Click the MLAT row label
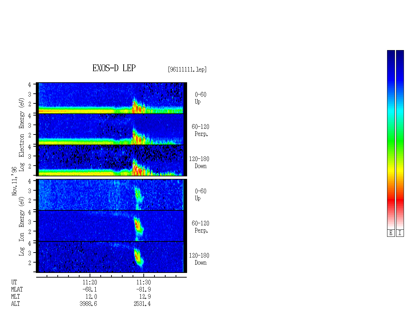The image size is (405, 313). coord(17,289)
